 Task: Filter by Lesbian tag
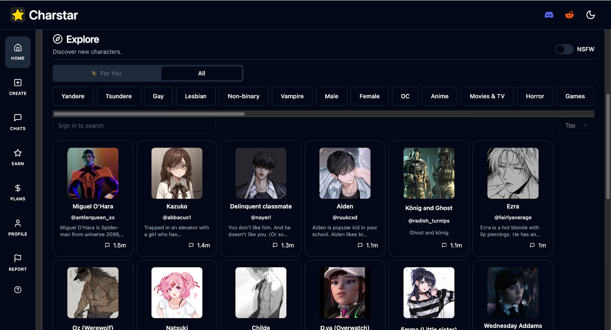click(196, 96)
